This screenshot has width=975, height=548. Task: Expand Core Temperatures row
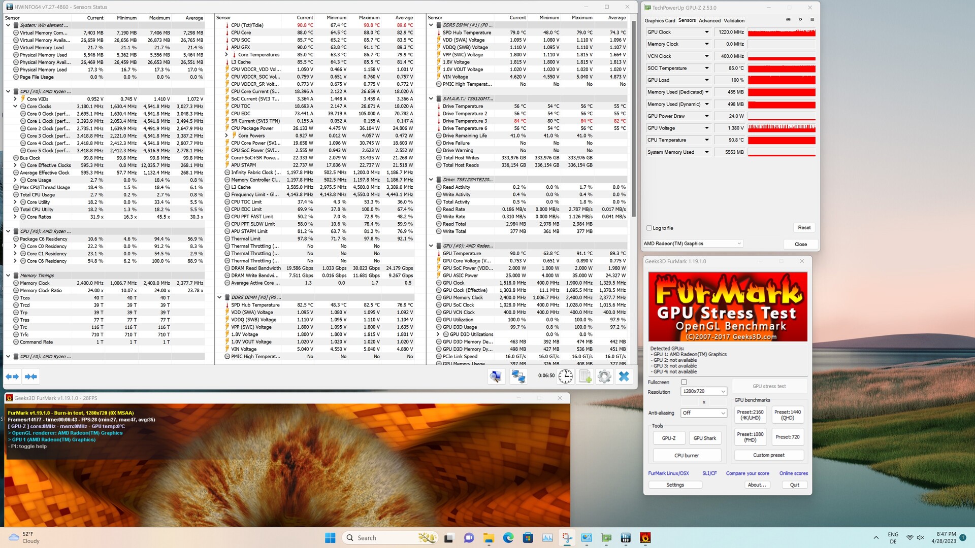(x=226, y=55)
